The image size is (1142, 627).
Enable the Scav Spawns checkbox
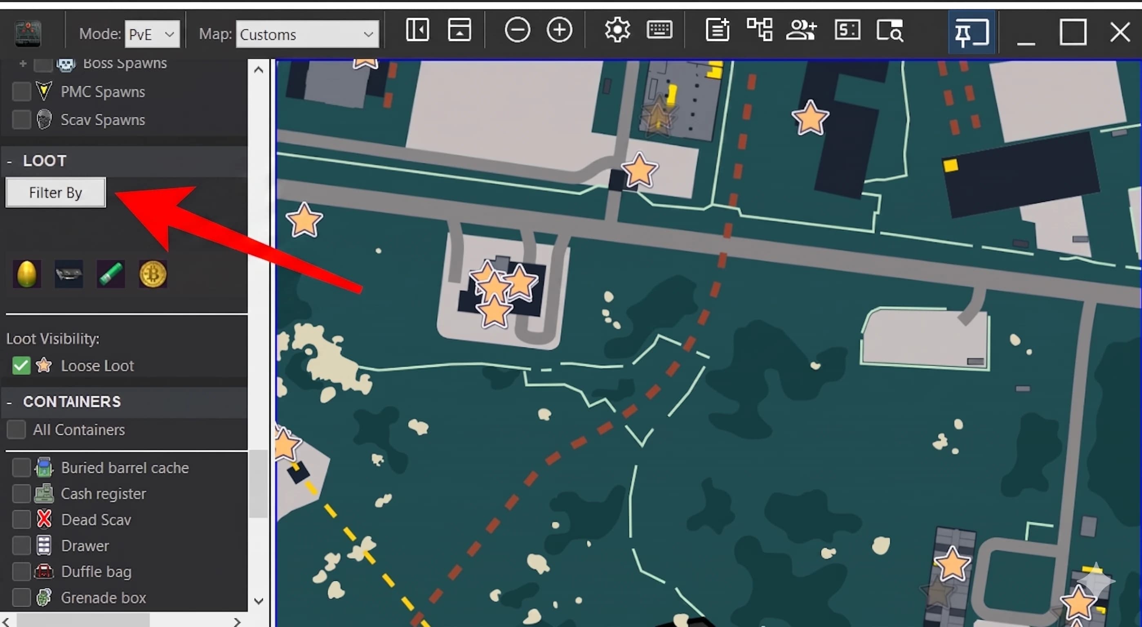click(x=21, y=120)
